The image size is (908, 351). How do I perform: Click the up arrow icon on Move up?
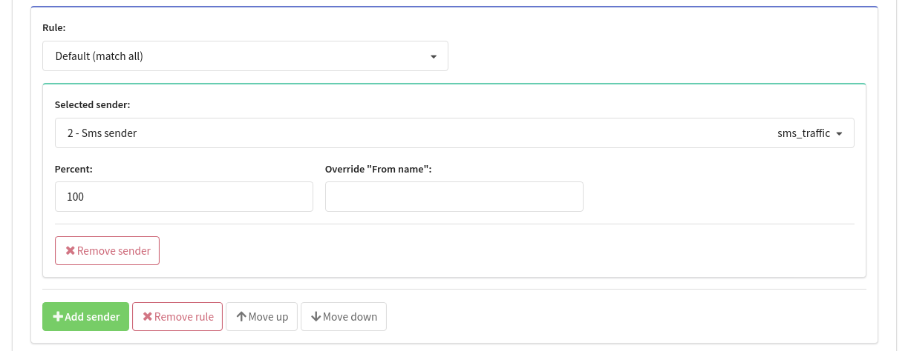[x=241, y=317]
